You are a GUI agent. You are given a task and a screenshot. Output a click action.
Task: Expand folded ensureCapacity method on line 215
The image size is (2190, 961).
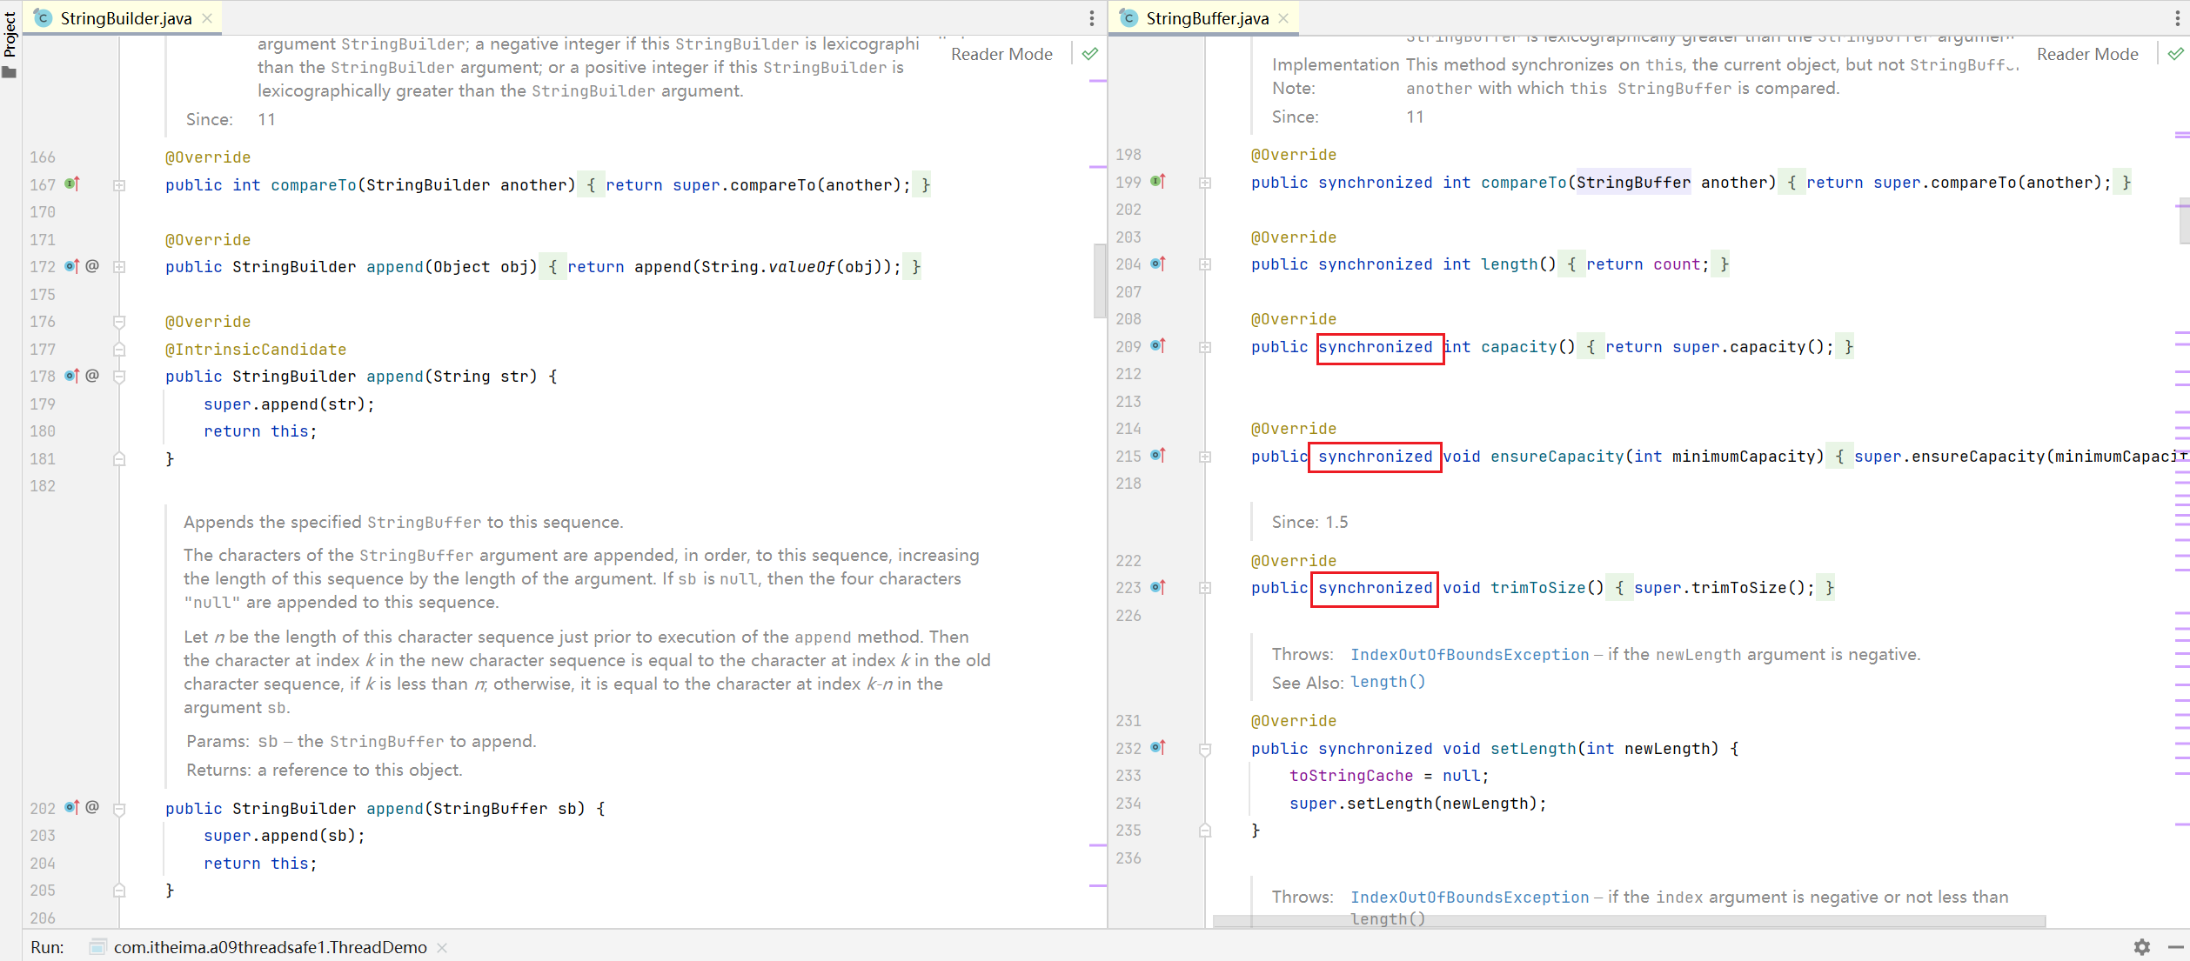1205,457
